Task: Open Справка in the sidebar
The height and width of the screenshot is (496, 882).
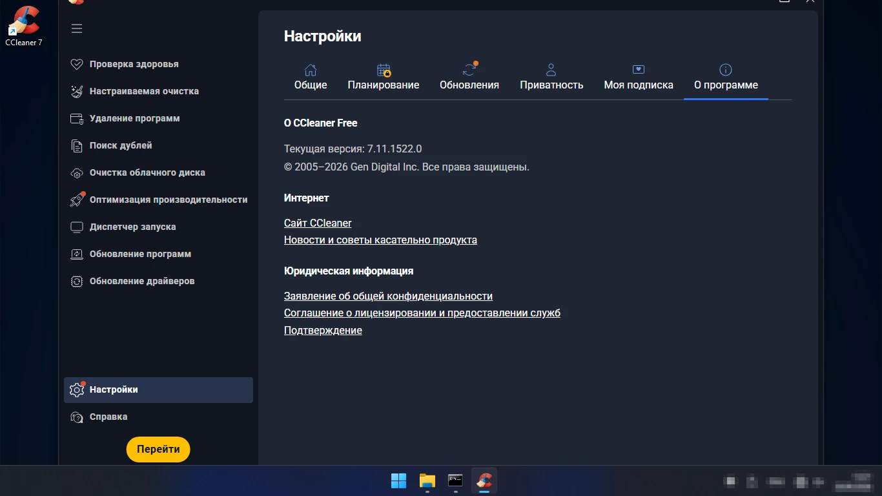Action: [x=158, y=417]
